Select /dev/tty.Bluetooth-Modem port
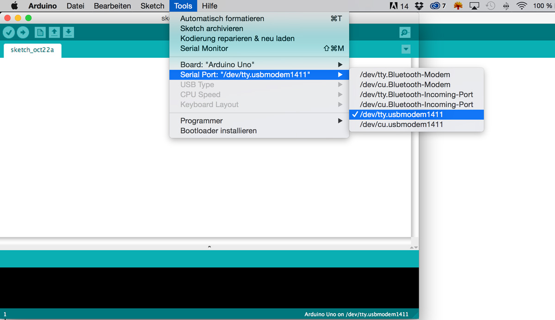The width and height of the screenshot is (555, 320). pyautogui.click(x=416, y=74)
